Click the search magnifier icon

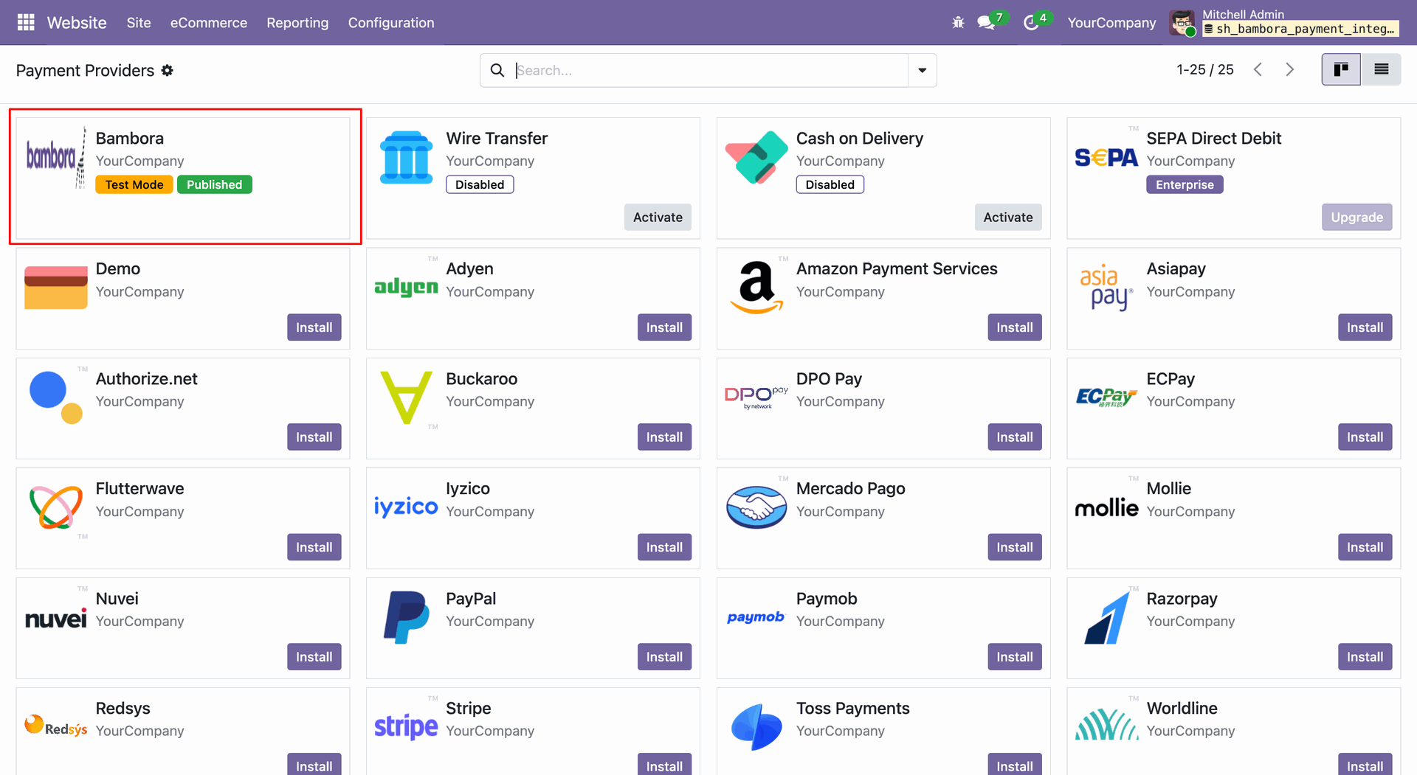pyautogui.click(x=497, y=70)
